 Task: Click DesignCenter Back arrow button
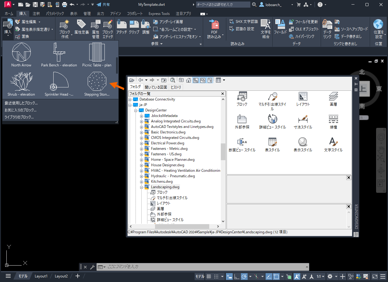141,80
